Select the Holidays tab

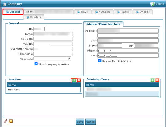click(x=34, y=17)
